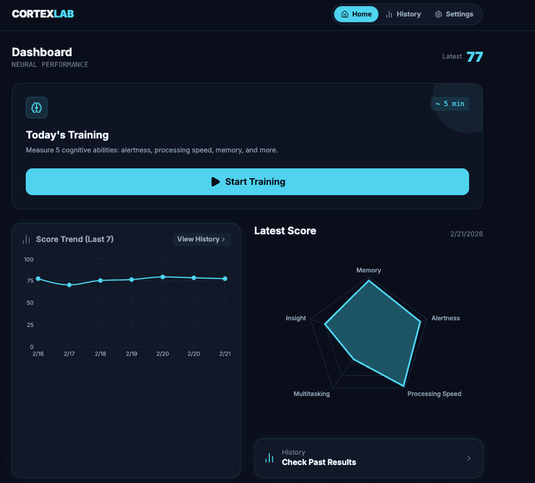Click the brain icon on Today's Training card
Viewport: 535px width, 483px height.
(x=36, y=108)
